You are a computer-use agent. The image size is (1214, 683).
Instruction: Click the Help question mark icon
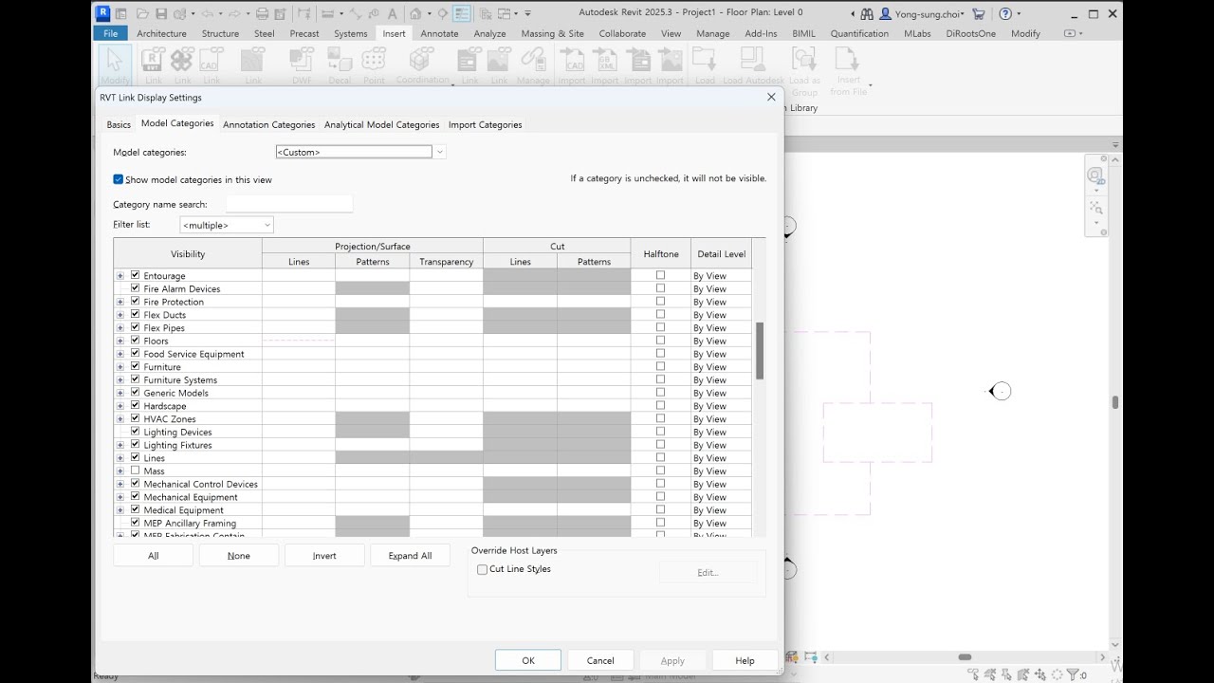1005,13
